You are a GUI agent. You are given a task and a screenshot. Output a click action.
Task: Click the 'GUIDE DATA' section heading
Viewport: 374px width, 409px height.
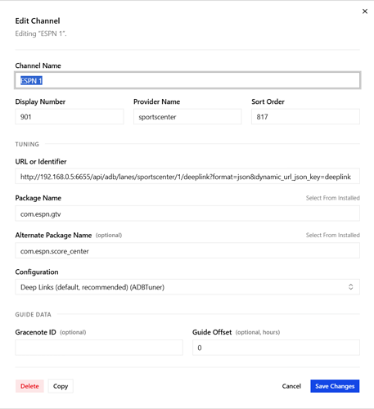[34, 315]
